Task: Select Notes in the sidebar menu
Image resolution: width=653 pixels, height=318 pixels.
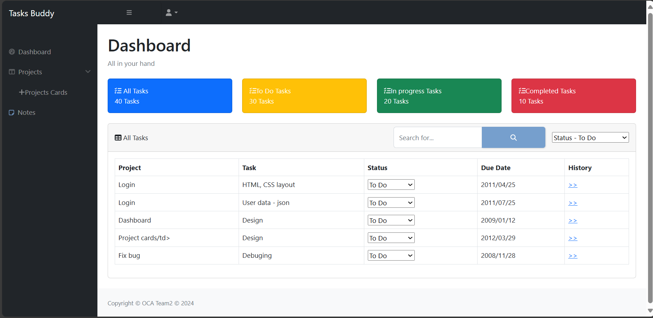Action: tap(26, 112)
